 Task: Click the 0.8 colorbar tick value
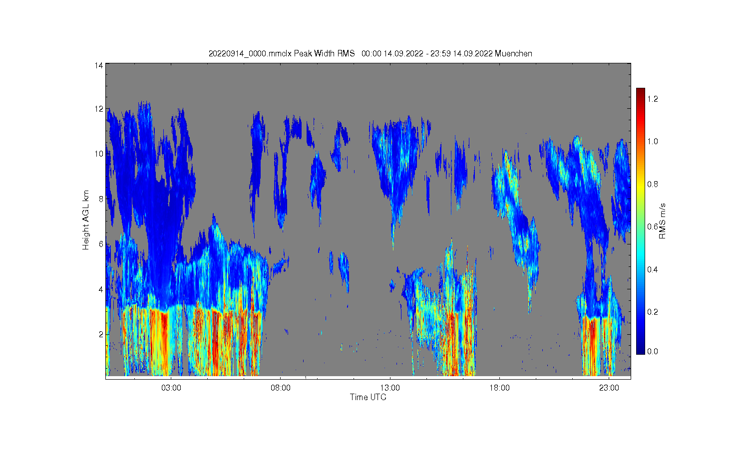(653, 184)
